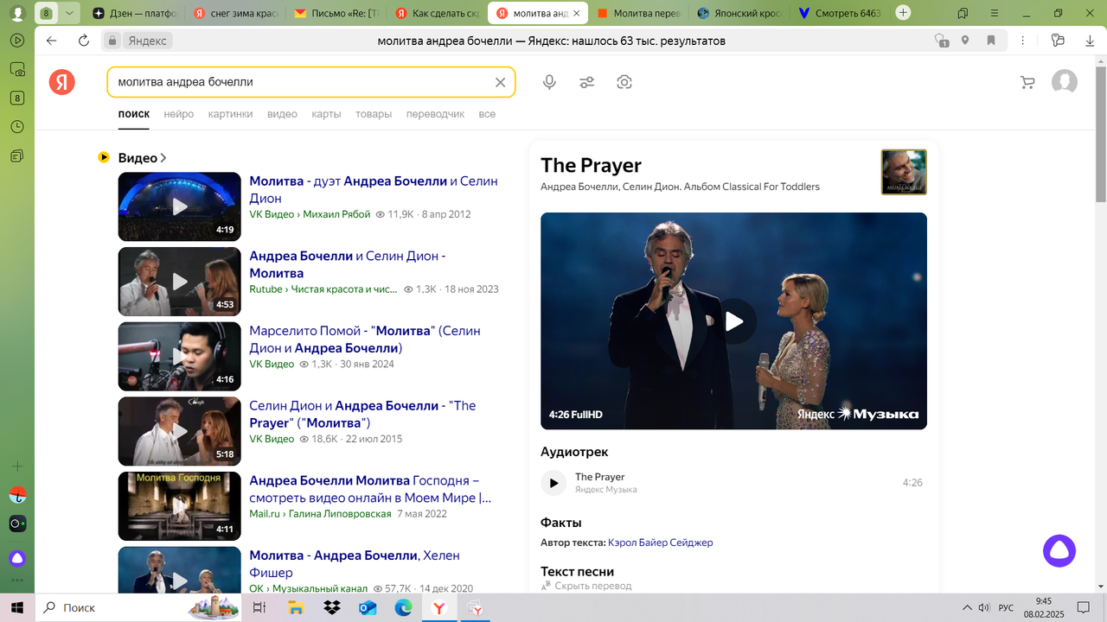Viewport: 1107px width, 622px height.
Task: Go to the Yandex home logo
Action: [x=61, y=82]
